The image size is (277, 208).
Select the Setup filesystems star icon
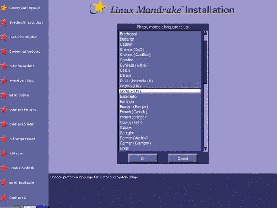4,66
